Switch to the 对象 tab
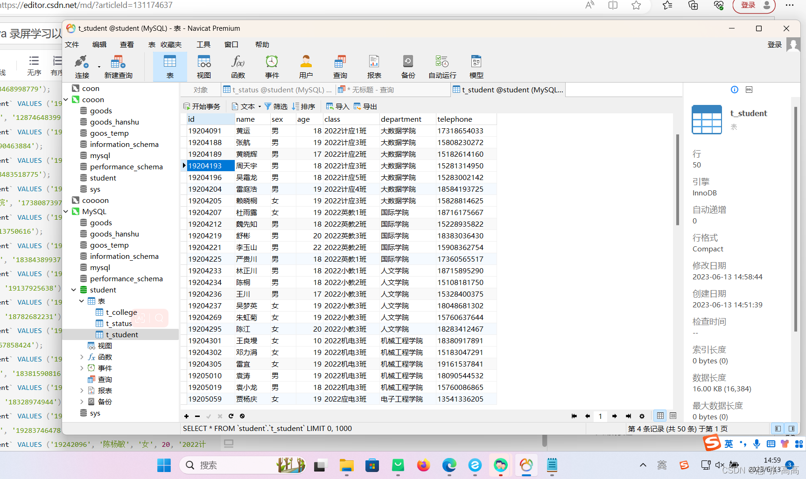This screenshot has width=806, height=479. [x=201, y=90]
